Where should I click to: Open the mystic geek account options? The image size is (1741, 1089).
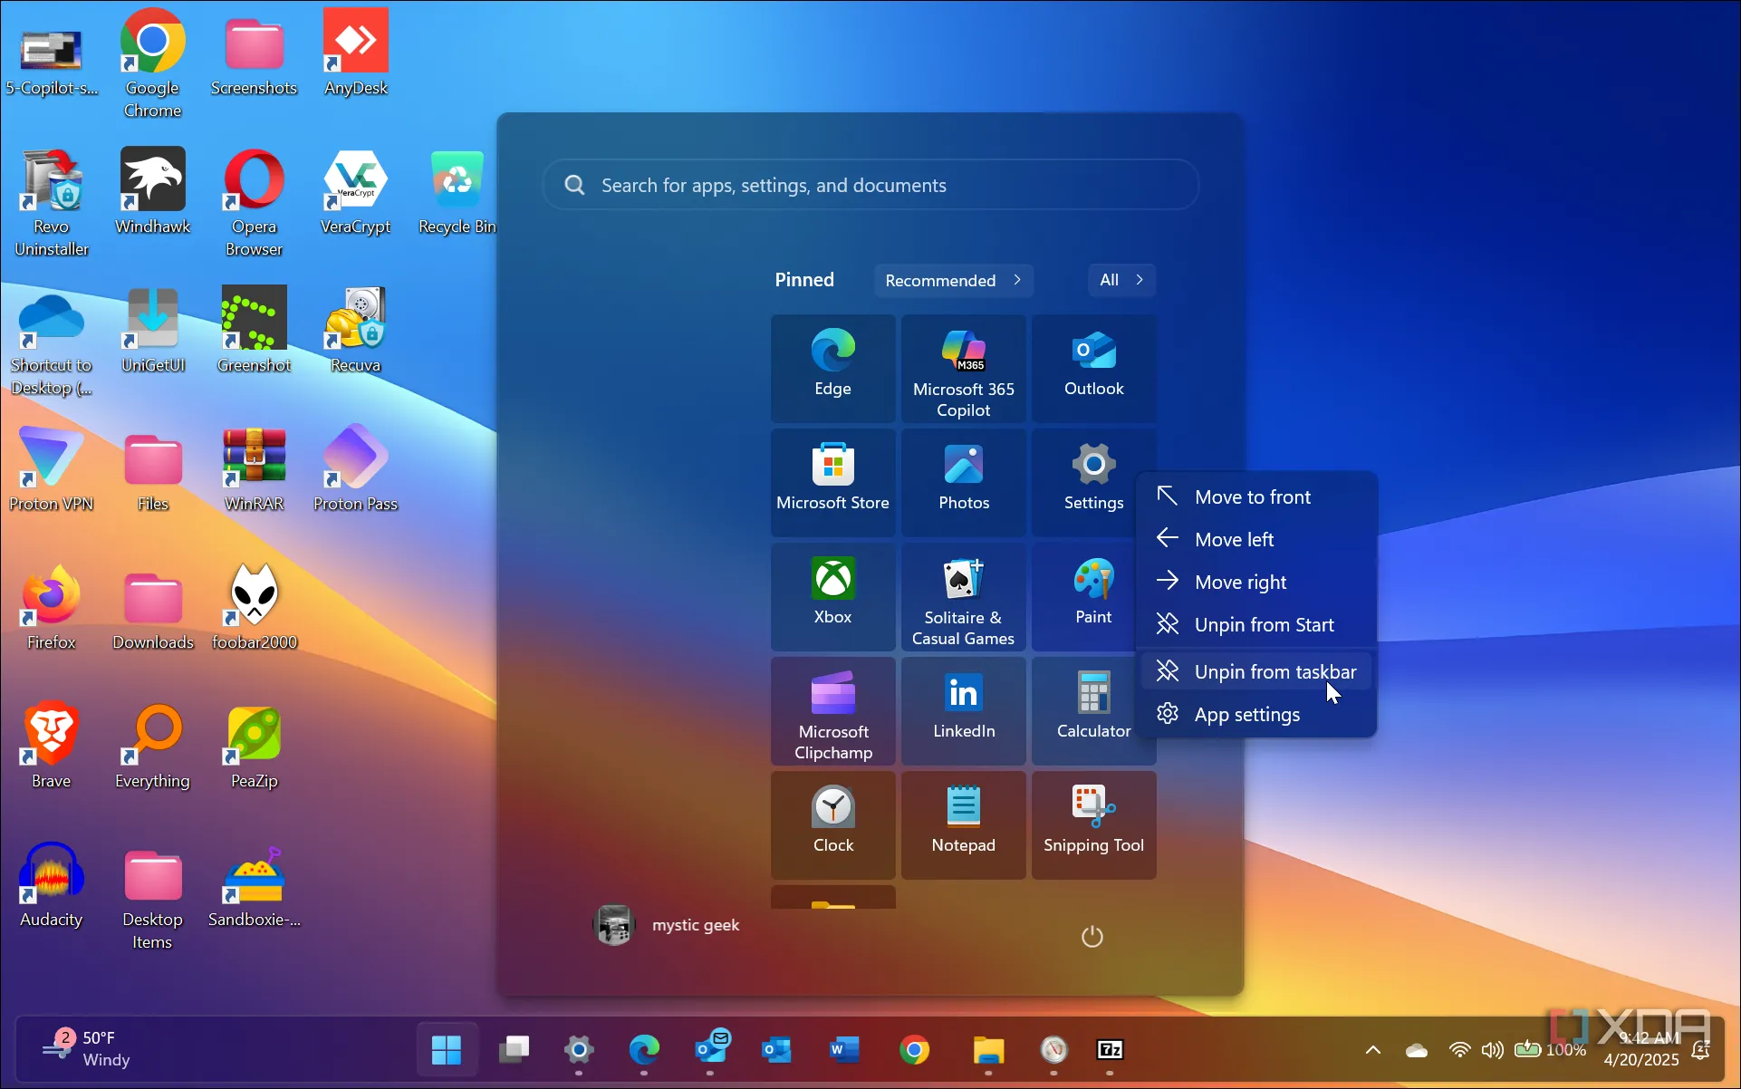668,924
